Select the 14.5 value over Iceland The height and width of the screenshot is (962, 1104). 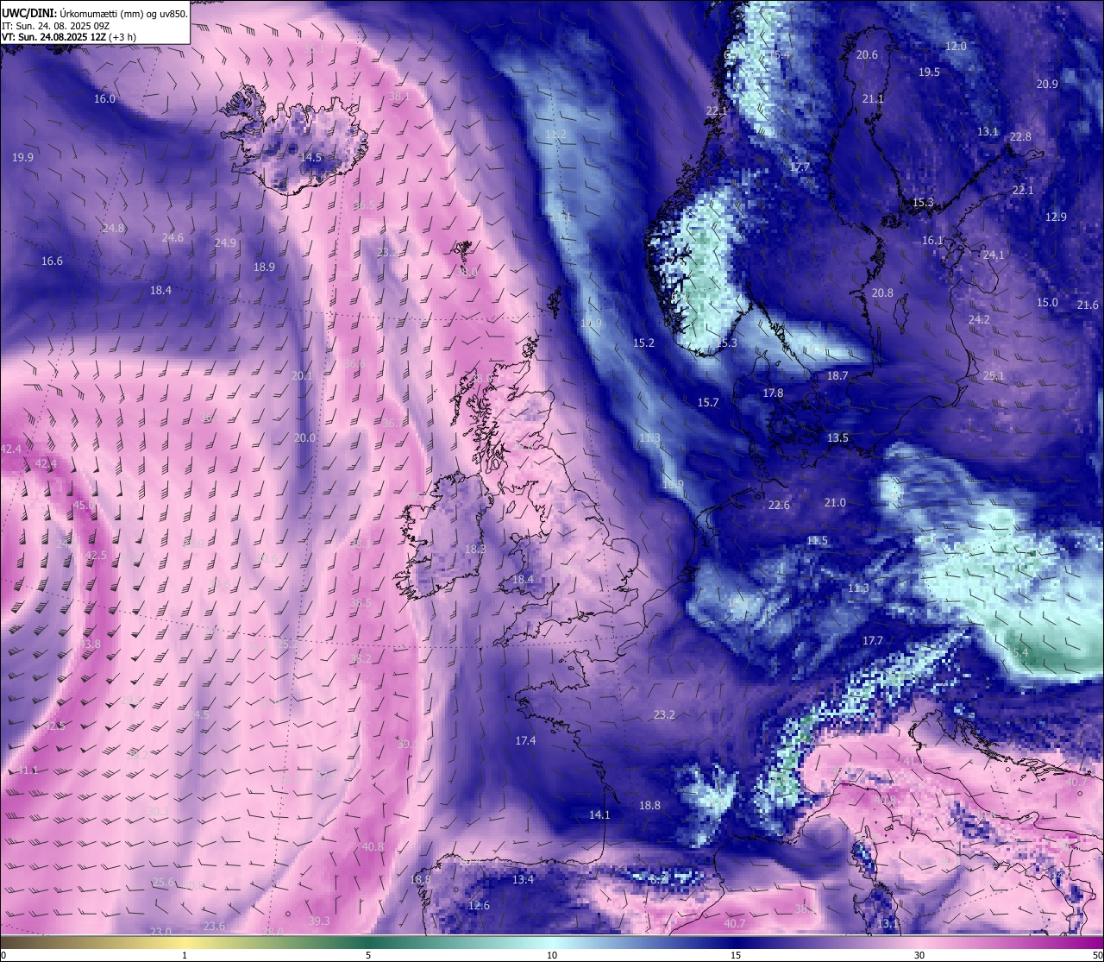point(310,158)
